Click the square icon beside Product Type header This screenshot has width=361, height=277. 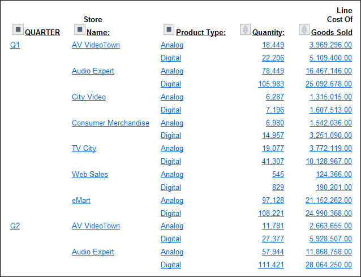pos(169,29)
